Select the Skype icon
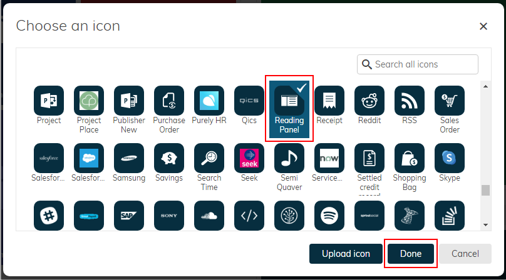The width and height of the screenshot is (506, 280). [x=450, y=158]
